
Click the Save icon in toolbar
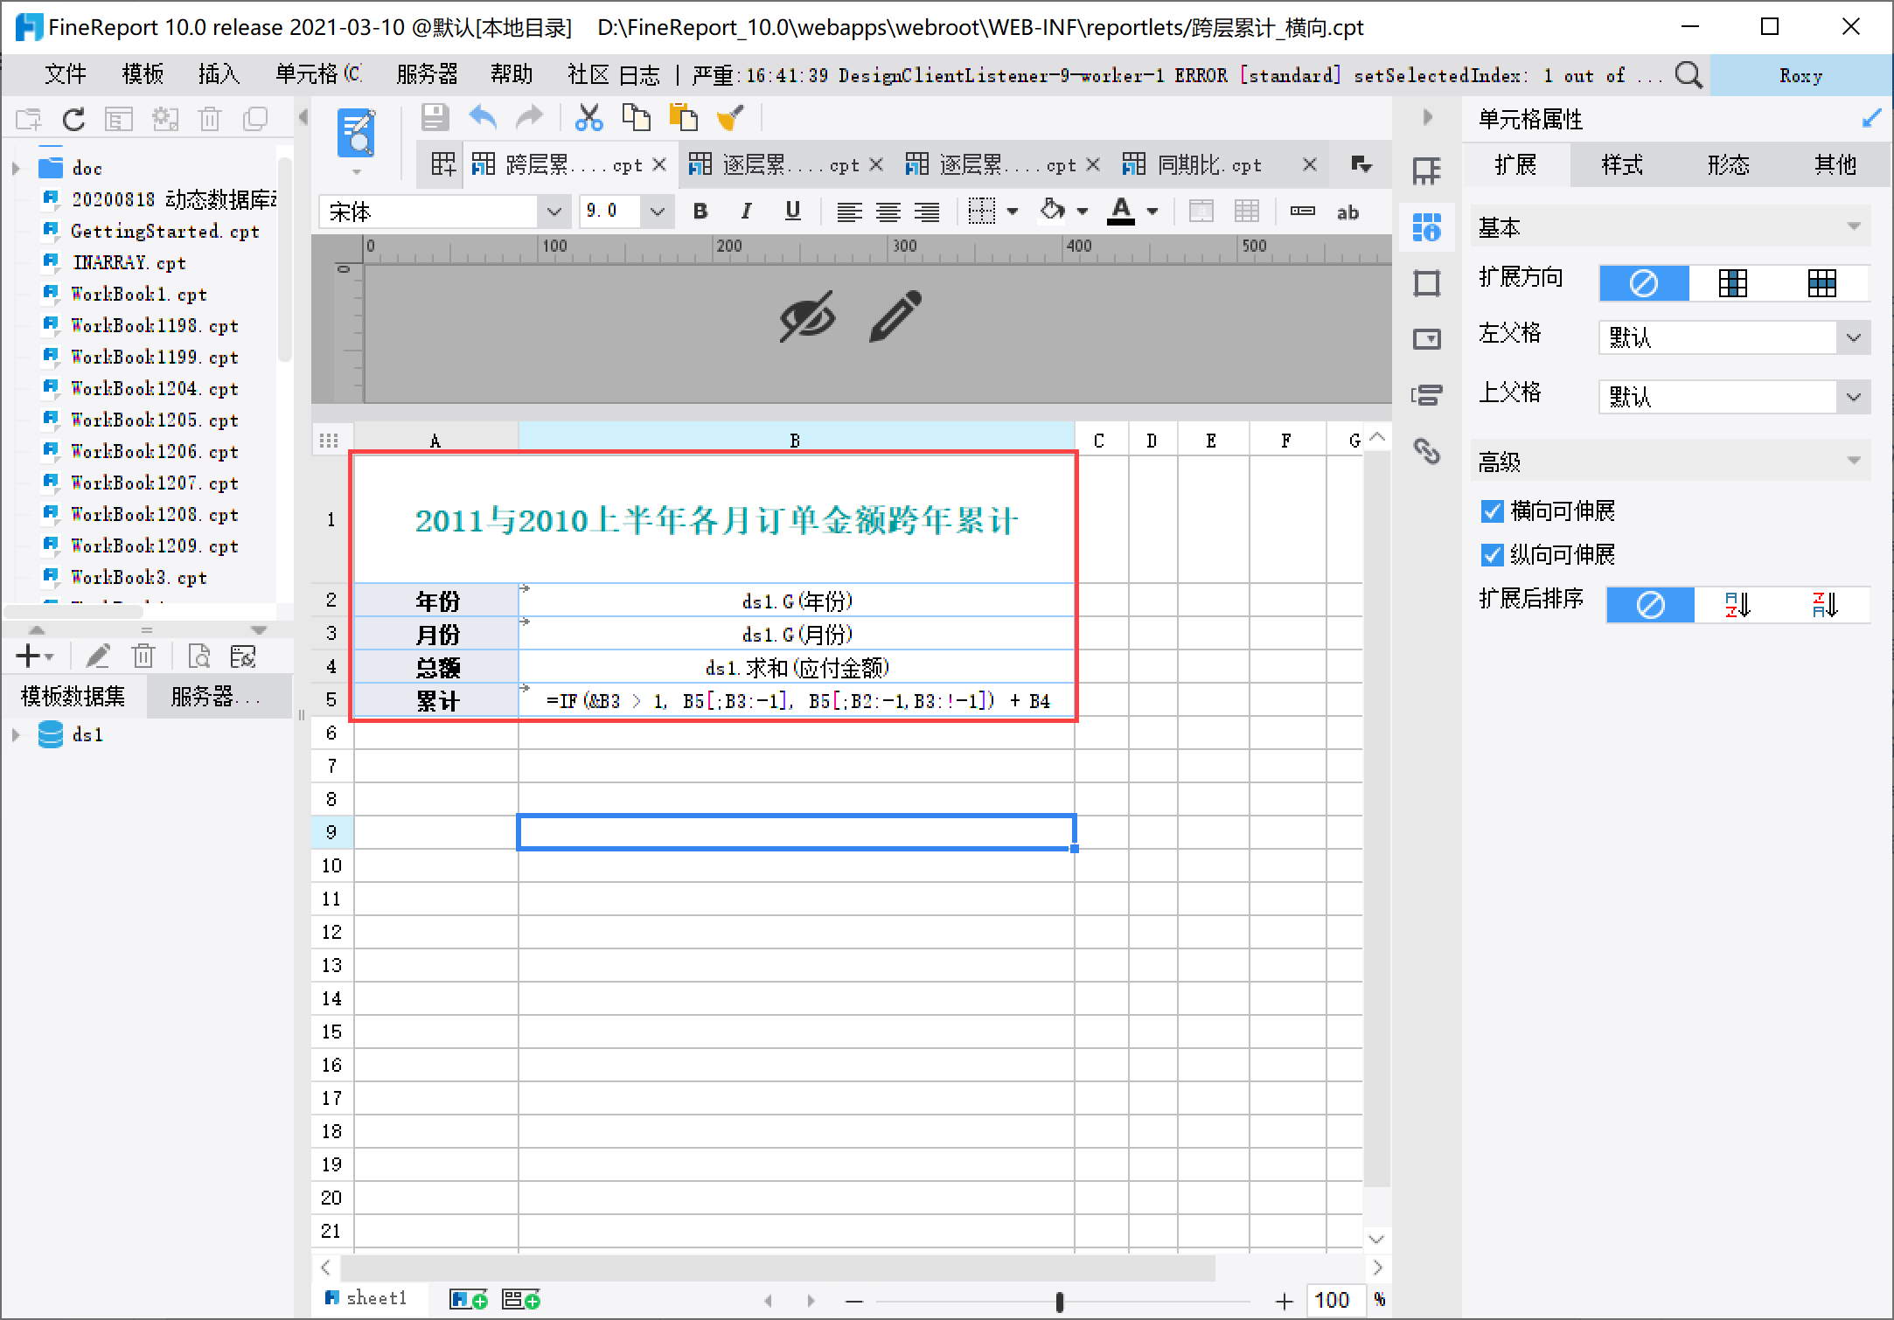point(435,118)
